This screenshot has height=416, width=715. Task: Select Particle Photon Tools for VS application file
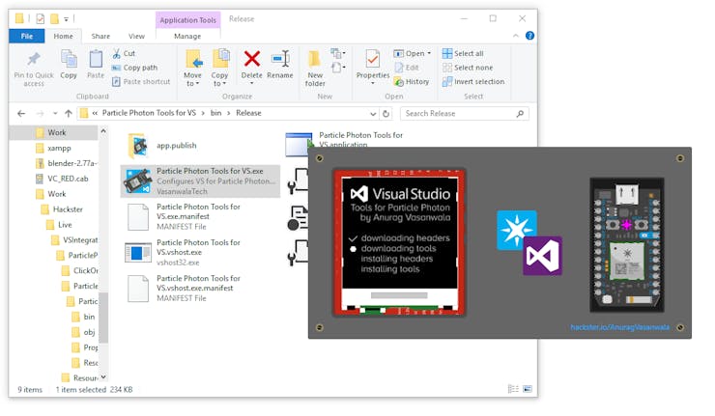tap(345, 141)
